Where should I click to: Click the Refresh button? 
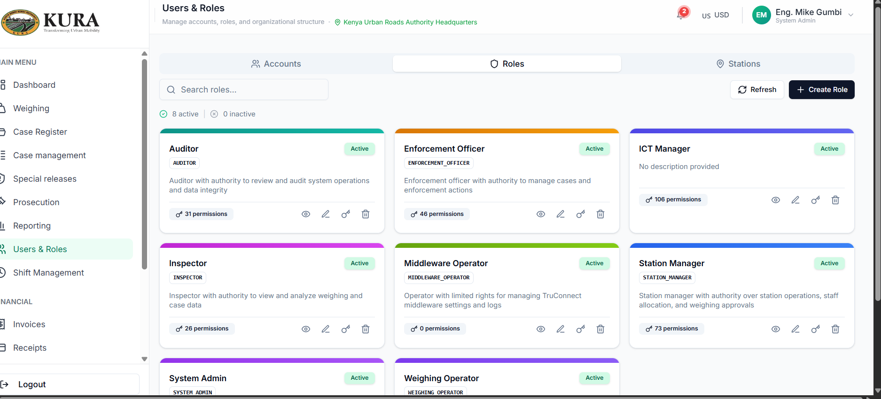click(x=757, y=90)
